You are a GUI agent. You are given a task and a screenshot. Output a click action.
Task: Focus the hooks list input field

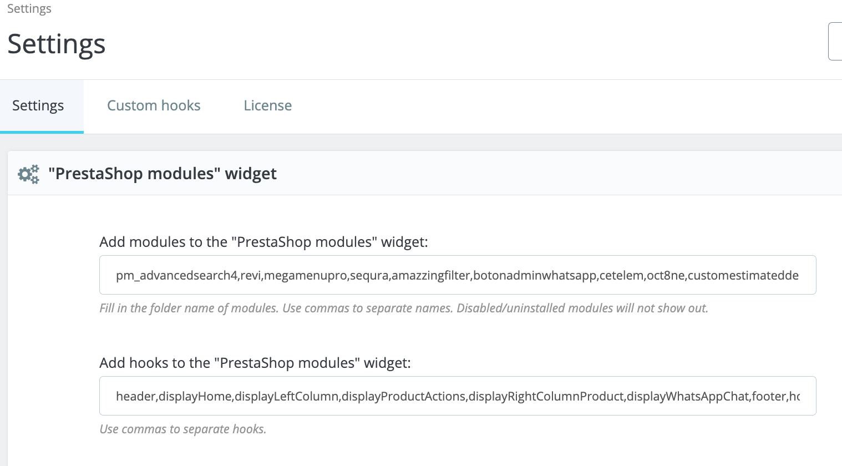click(x=457, y=396)
